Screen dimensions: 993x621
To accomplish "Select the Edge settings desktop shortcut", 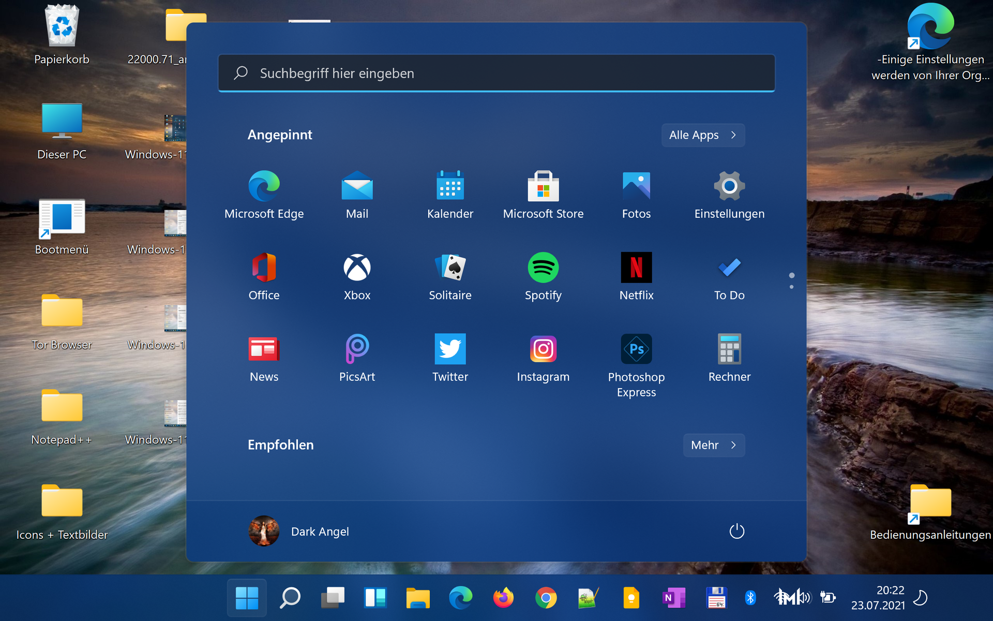I will pos(930,42).
